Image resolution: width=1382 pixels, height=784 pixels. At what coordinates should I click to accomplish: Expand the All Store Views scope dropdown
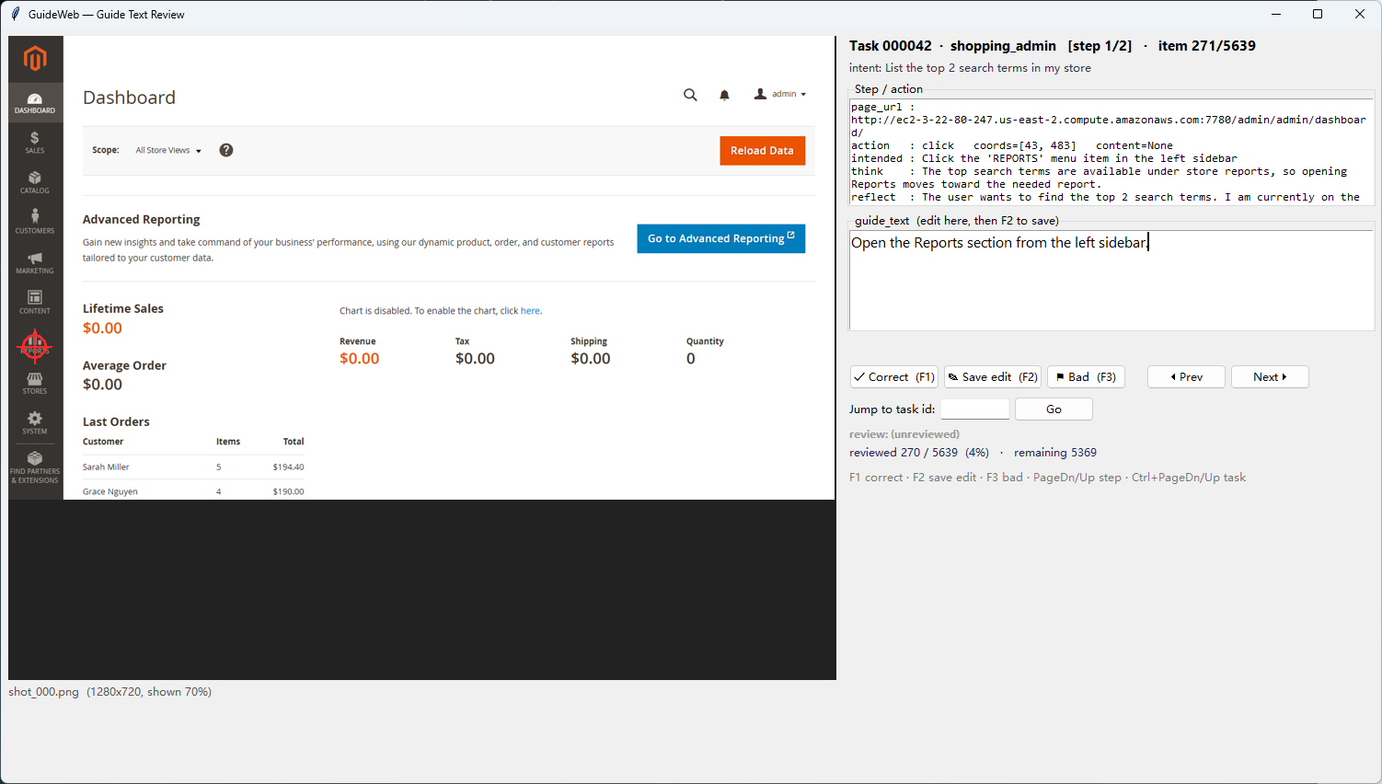[168, 150]
